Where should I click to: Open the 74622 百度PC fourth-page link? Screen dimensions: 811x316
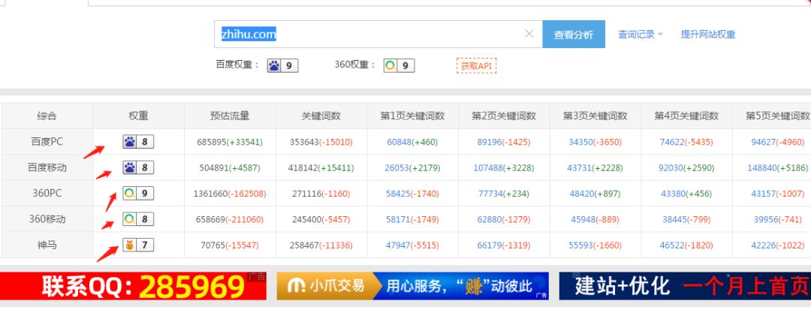672,142
